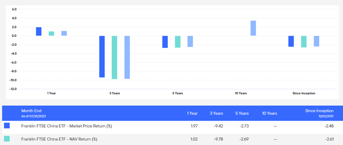Click the blue Market Price Return legend swatch
The image size is (343, 145).
tap(7, 126)
